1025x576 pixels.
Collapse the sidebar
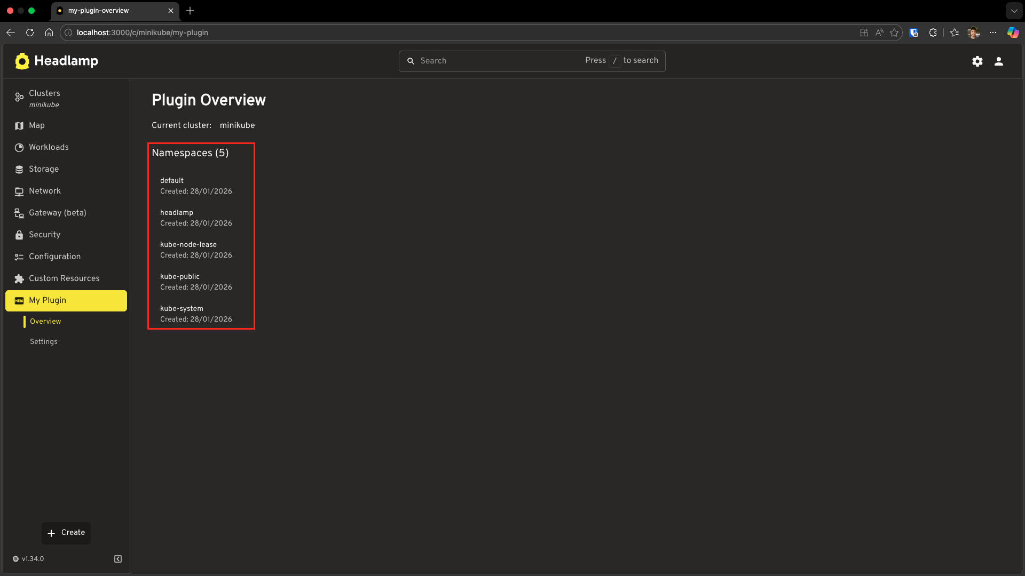coord(117,558)
